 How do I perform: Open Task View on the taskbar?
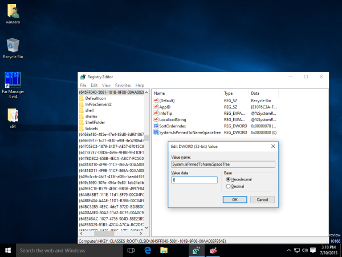tap(131, 251)
